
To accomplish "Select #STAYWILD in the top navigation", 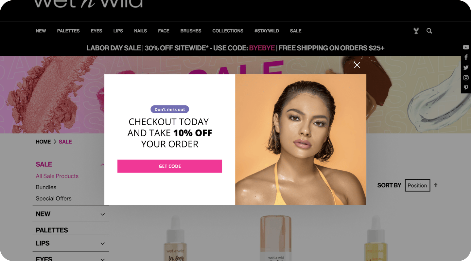I will pyautogui.click(x=267, y=31).
